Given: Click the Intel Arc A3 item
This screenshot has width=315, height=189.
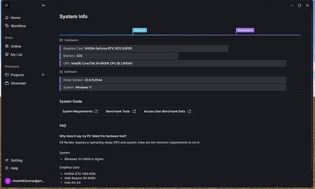Looking at the screenshot, I should point(72,183).
